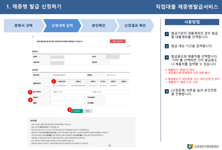Select the 신청내역 입력 step
222x150 pixels.
coord(62,25)
